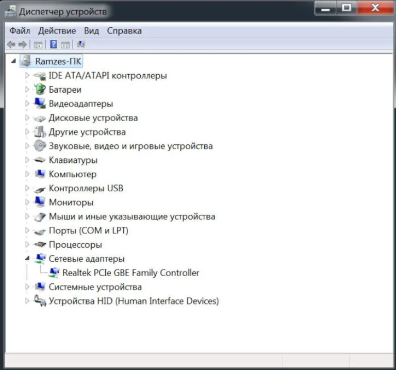The height and width of the screenshot is (370, 396).
Task: Select the Ramzes-ПК label
Action: coord(58,61)
